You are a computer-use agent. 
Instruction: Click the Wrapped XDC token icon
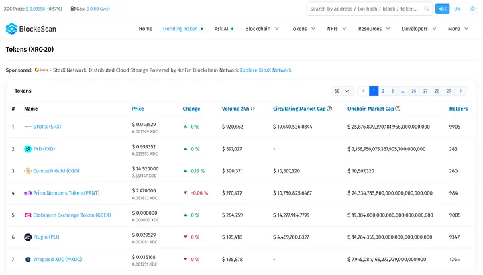(28, 259)
